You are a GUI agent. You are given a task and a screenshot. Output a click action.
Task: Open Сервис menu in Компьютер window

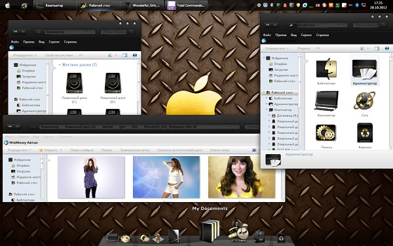click(x=54, y=42)
